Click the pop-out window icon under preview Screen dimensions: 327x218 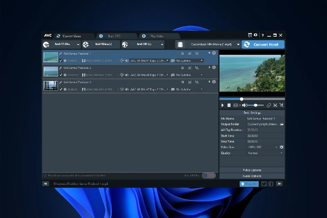(x=269, y=106)
